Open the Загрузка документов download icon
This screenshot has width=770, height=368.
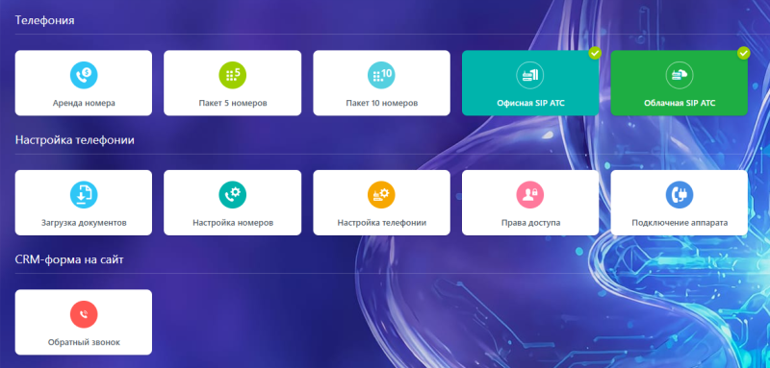pos(84,195)
